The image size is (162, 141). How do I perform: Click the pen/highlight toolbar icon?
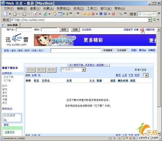pyautogui.click(x=121, y=14)
